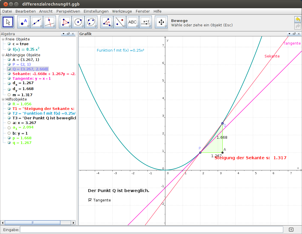The height and width of the screenshot is (234, 302).
Task: Toggle visibility of object m = 1.317
Action: click(9, 95)
